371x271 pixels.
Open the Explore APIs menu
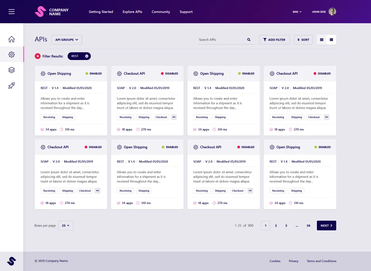tap(132, 12)
